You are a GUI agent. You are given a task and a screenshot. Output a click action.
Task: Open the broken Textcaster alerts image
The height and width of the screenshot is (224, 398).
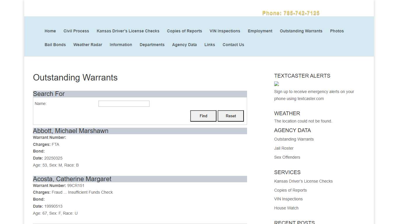[x=276, y=84]
